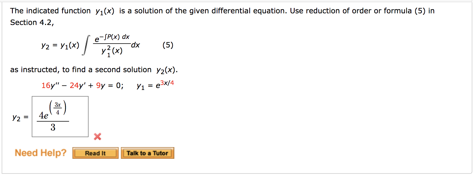Click the red 3x/4 exponent of y1
This screenshot has height=176, width=474.
point(167,83)
